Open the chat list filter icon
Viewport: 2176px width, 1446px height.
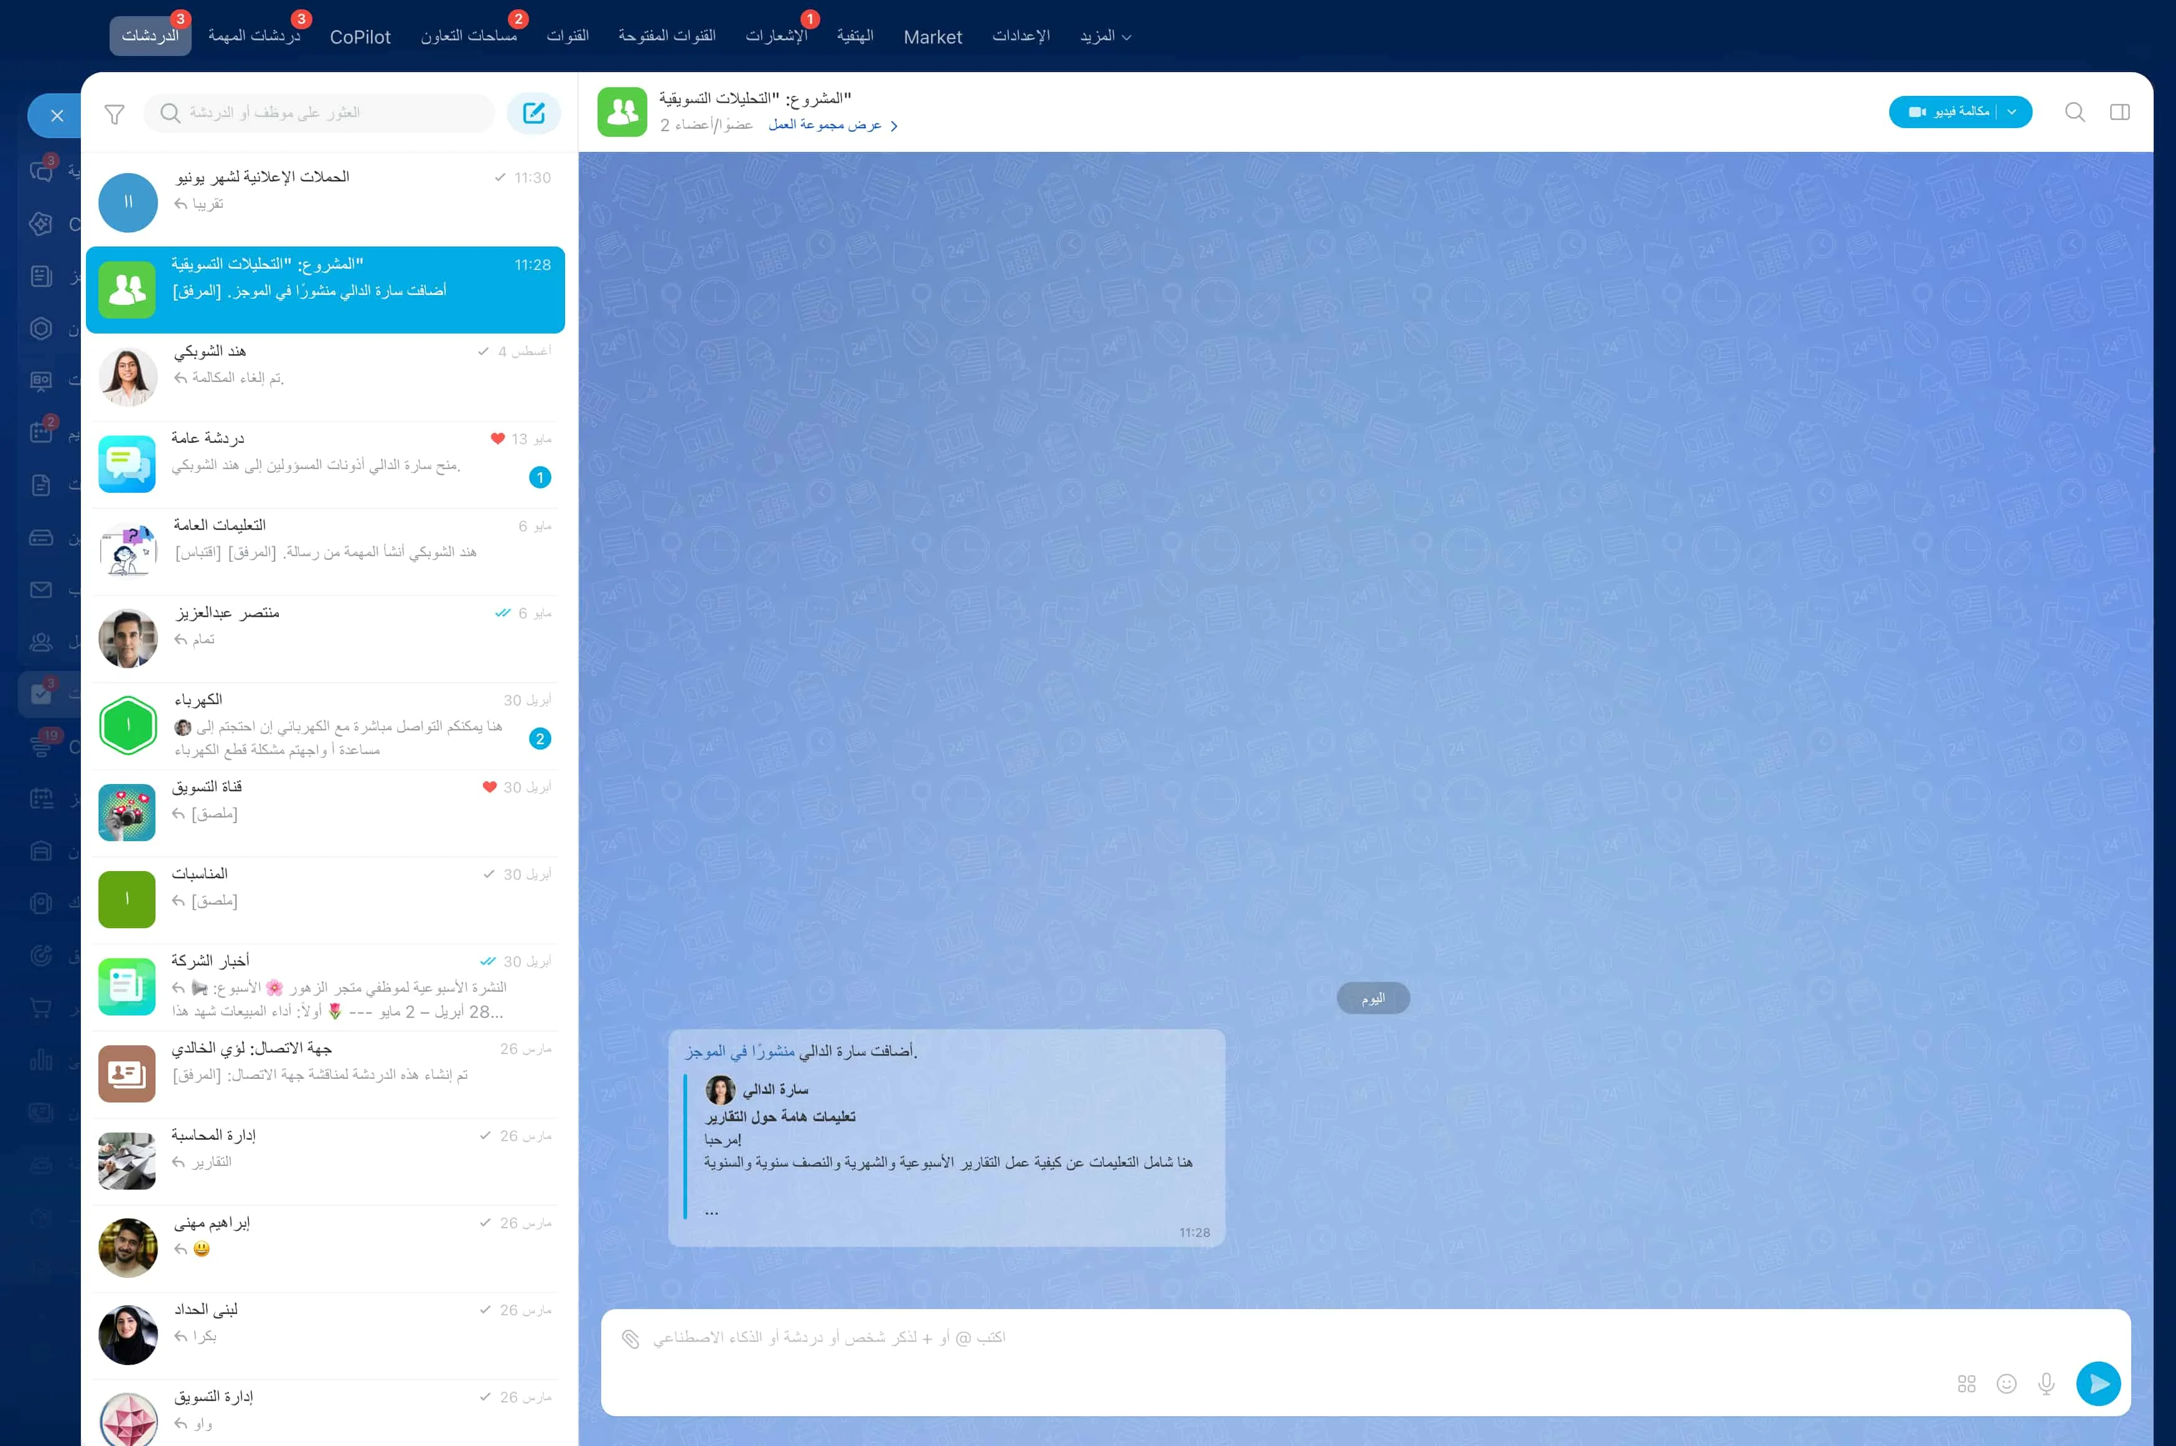115,113
